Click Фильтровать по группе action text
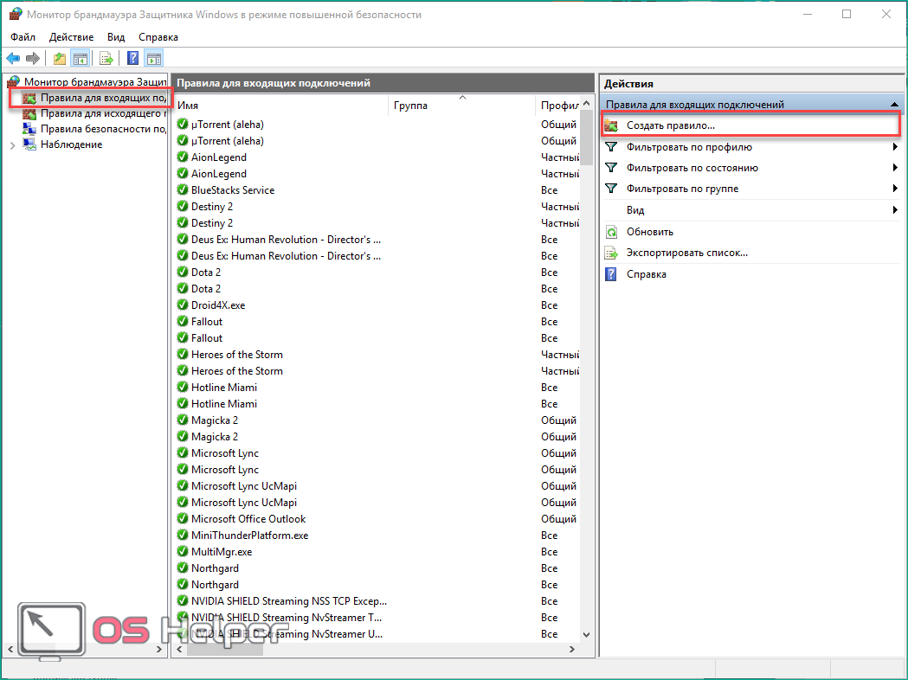Screen dimensions: 908x680 point(682,189)
